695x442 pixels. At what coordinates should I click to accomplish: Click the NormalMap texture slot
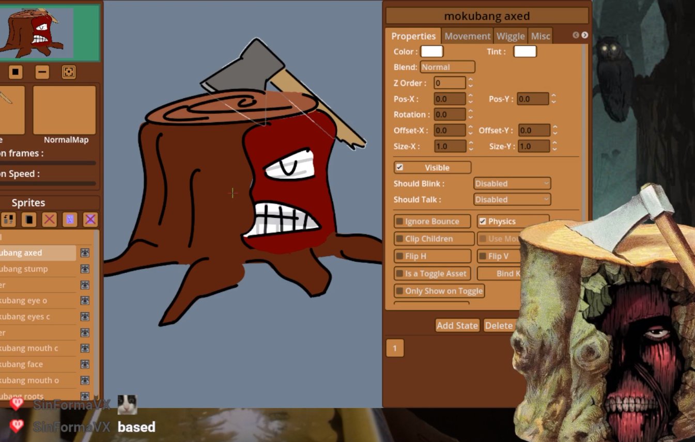[65, 110]
